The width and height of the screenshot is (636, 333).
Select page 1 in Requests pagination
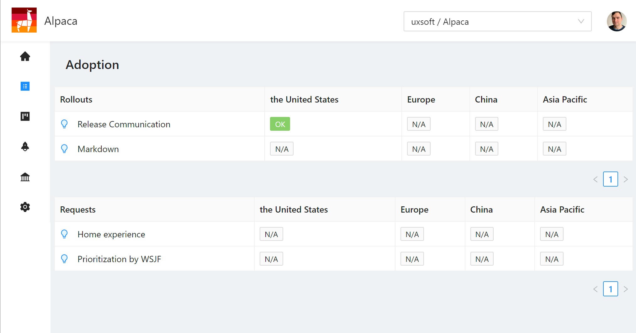pyautogui.click(x=610, y=289)
